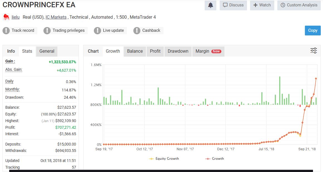
Task: Switch to the General tab
Action: [47, 51]
